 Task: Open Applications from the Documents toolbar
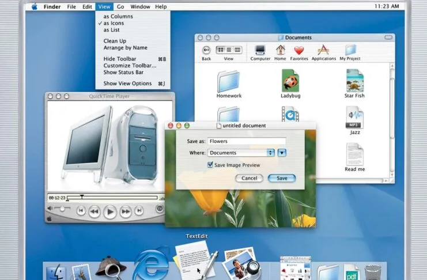(323, 51)
